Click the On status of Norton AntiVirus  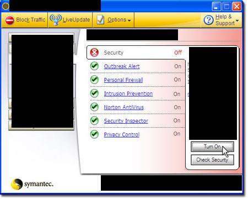click(177, 107)
